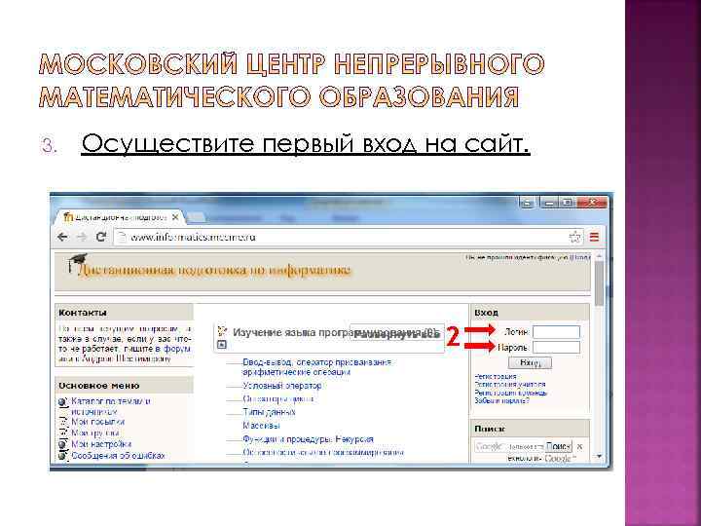
Task: Click the icon left of Изучение языка программирования
Action: coord(222,331)
